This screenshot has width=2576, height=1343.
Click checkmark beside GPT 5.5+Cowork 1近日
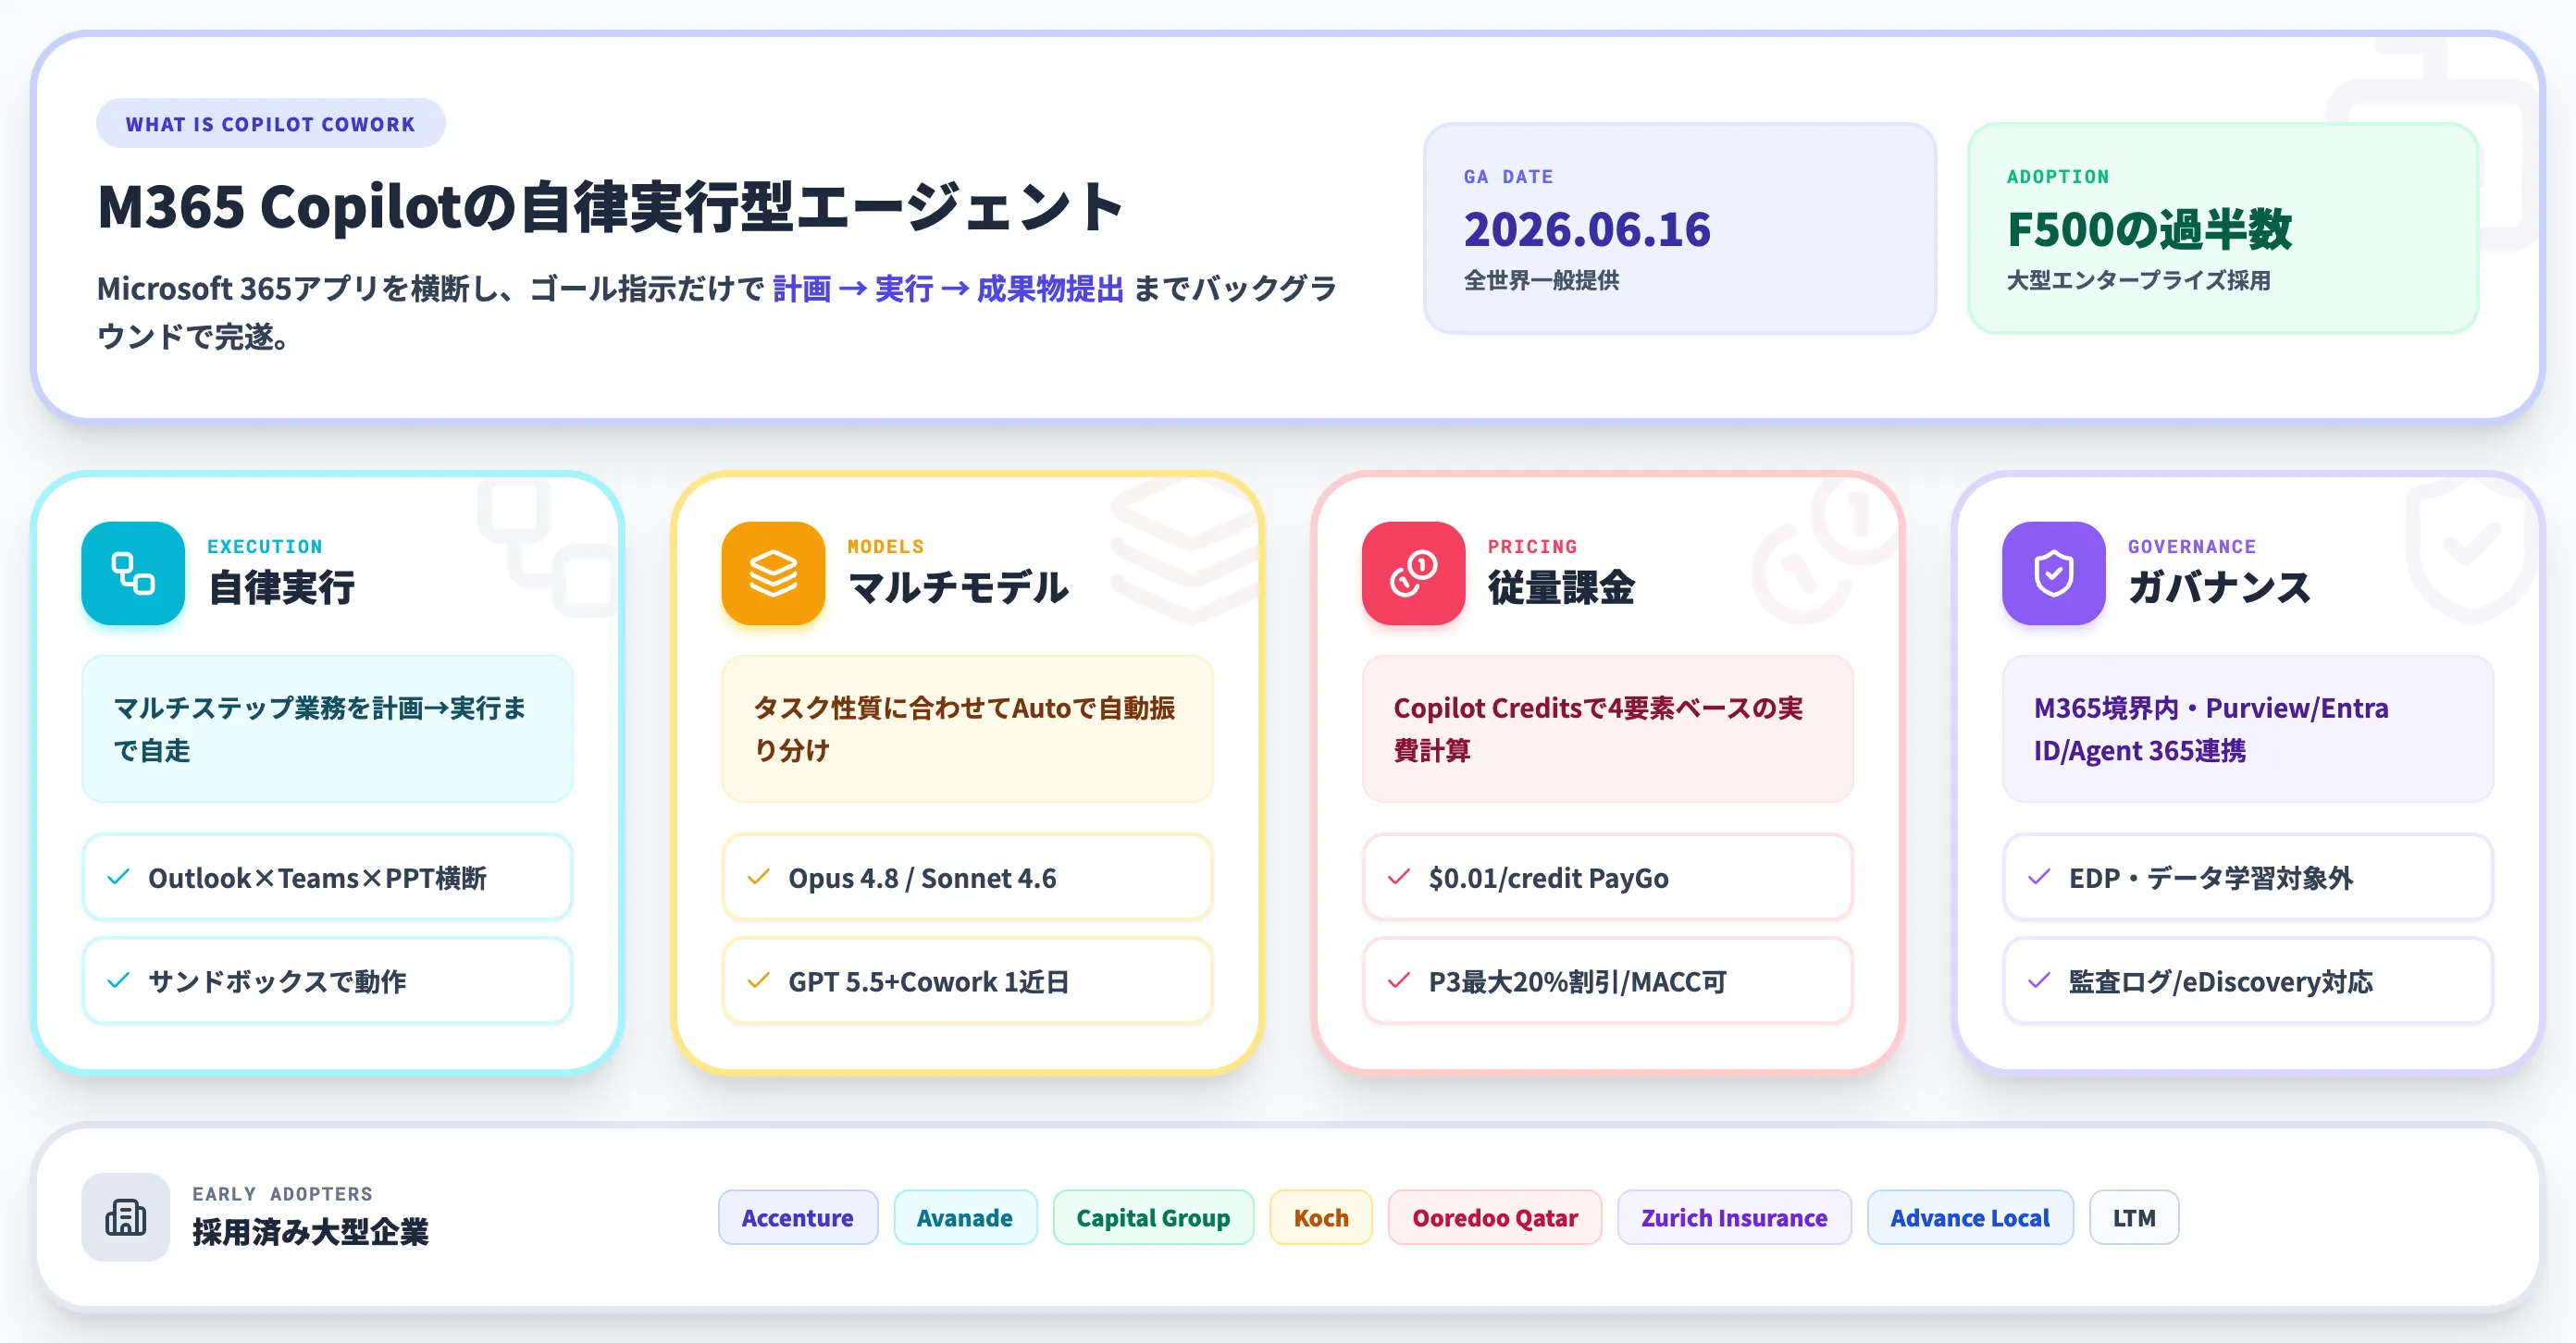click(x=759, y=981)
